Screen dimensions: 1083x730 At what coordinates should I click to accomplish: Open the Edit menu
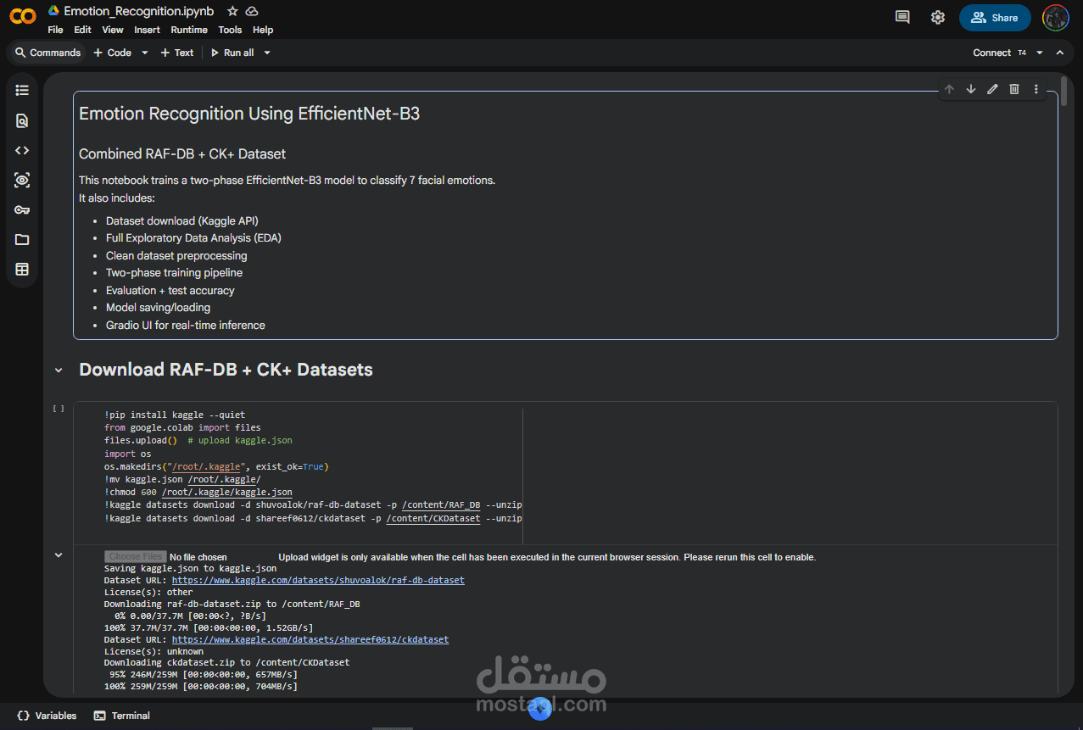82,30
